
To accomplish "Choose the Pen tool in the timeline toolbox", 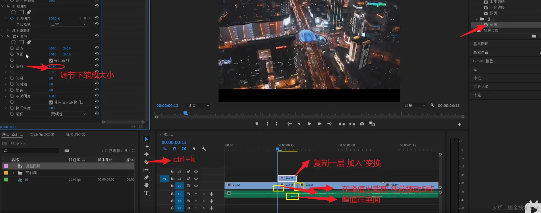I will pos(146,178).
